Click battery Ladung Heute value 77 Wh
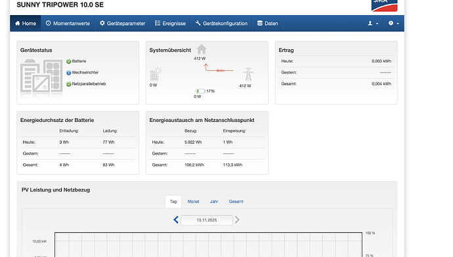This screenshot has height=257, width=453. click(x=108, y=142)
